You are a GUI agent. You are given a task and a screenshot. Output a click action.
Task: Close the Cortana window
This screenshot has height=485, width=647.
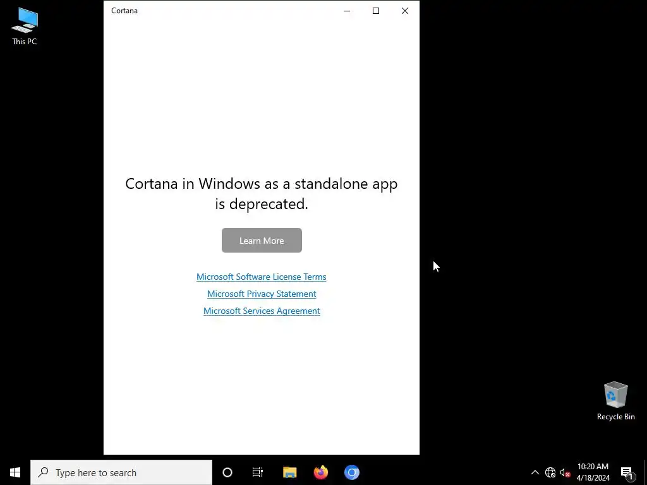pyautogui.click(x=405, y=11)
